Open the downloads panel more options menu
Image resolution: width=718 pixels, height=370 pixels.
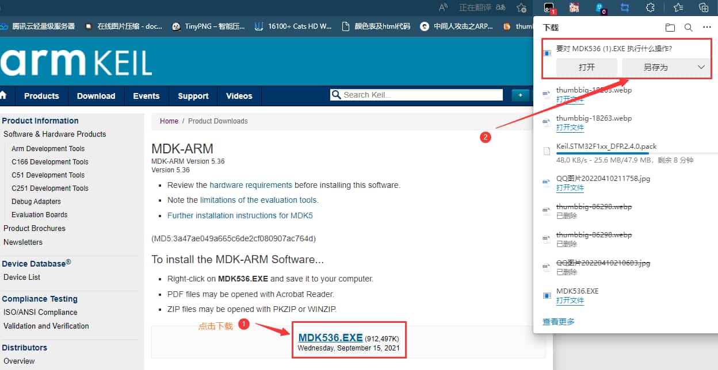(x=707, y=27)
